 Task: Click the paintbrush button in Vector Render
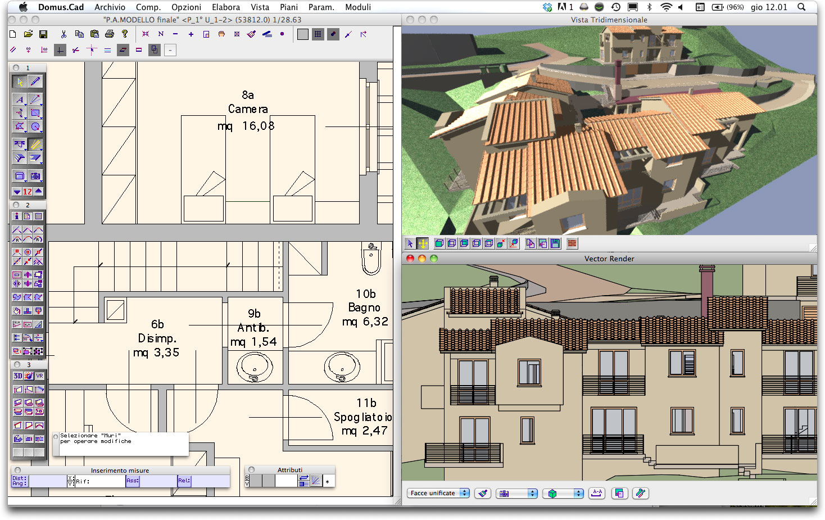click(x=483, y=493)
